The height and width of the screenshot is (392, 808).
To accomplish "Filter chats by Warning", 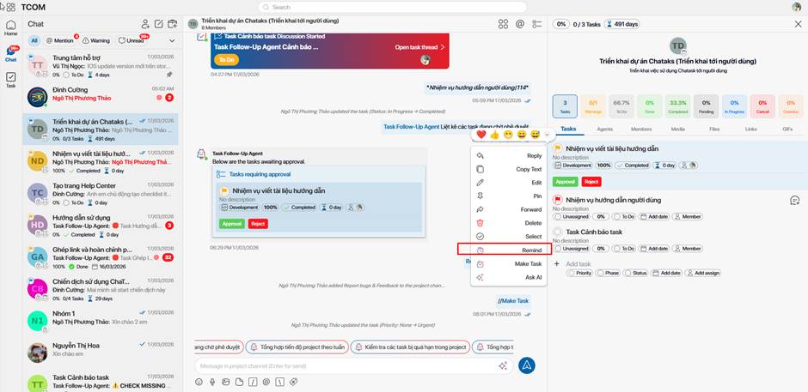I will click(x=96, y=40).
